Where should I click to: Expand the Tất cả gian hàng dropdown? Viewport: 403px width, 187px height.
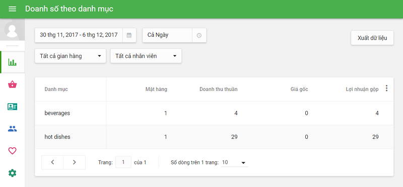pos(71,56)
